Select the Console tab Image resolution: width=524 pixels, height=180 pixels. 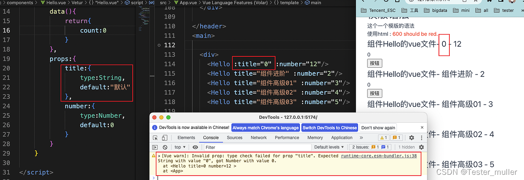(211, 138)
